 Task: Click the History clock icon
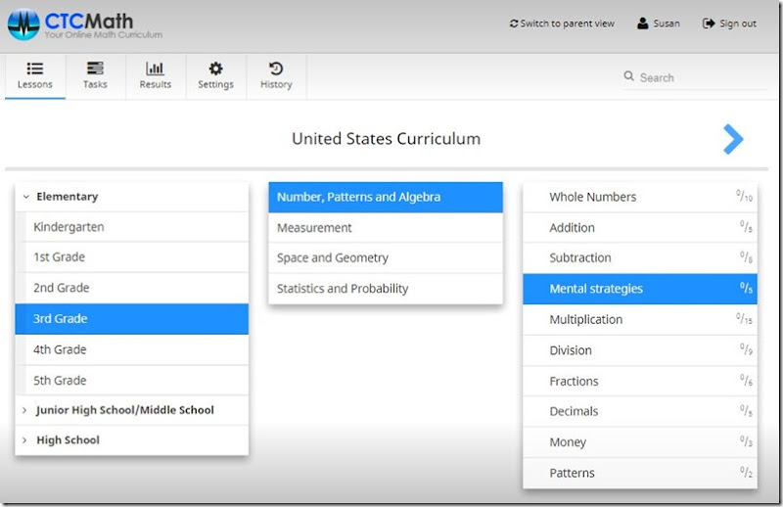pyautogui.click(x=276, y=68)
